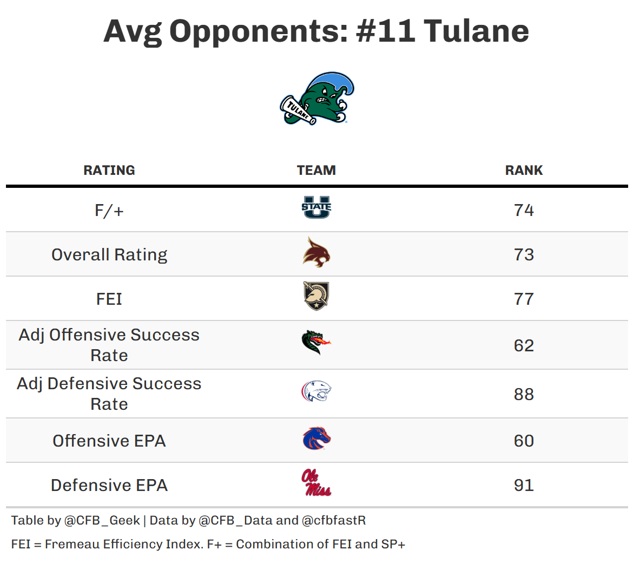The width and height of the screenshot is (633, 563).
Task: Click the Utah State logo in F/+ row
Action: click(x=316, y=208)
